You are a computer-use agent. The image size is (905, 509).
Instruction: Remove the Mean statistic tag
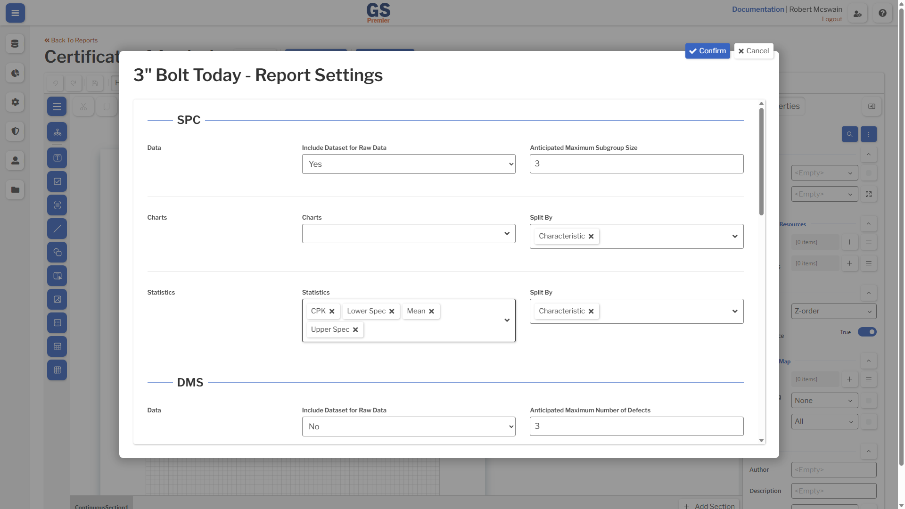pos(431,312)
